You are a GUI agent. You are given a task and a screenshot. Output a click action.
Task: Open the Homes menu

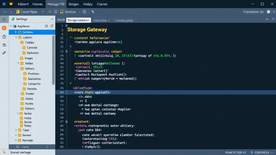(x=38, y=4)
